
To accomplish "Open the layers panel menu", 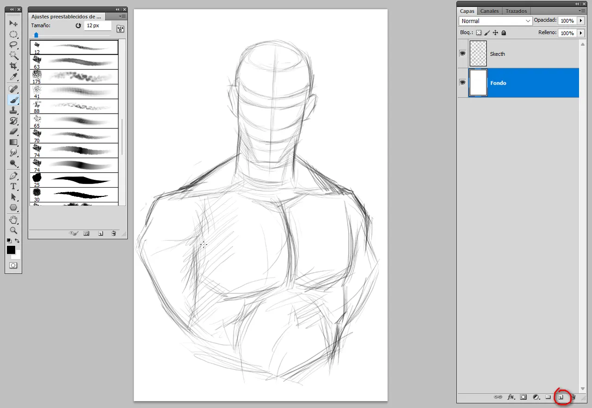I will pos(581,10).
